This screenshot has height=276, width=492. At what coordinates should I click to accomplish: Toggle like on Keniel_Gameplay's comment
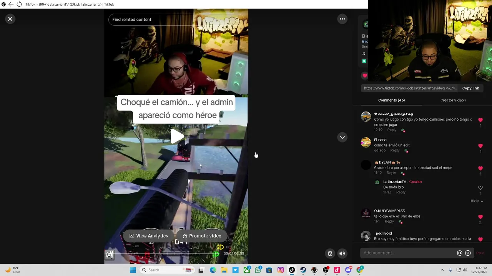tap(480, 120)
